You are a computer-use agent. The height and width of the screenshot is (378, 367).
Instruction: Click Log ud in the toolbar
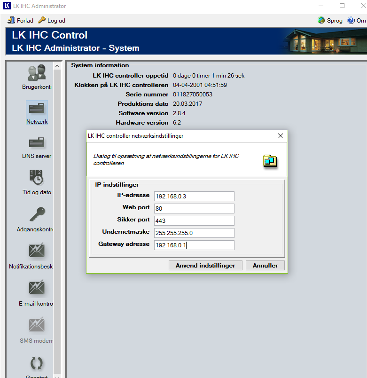point(52,21)
